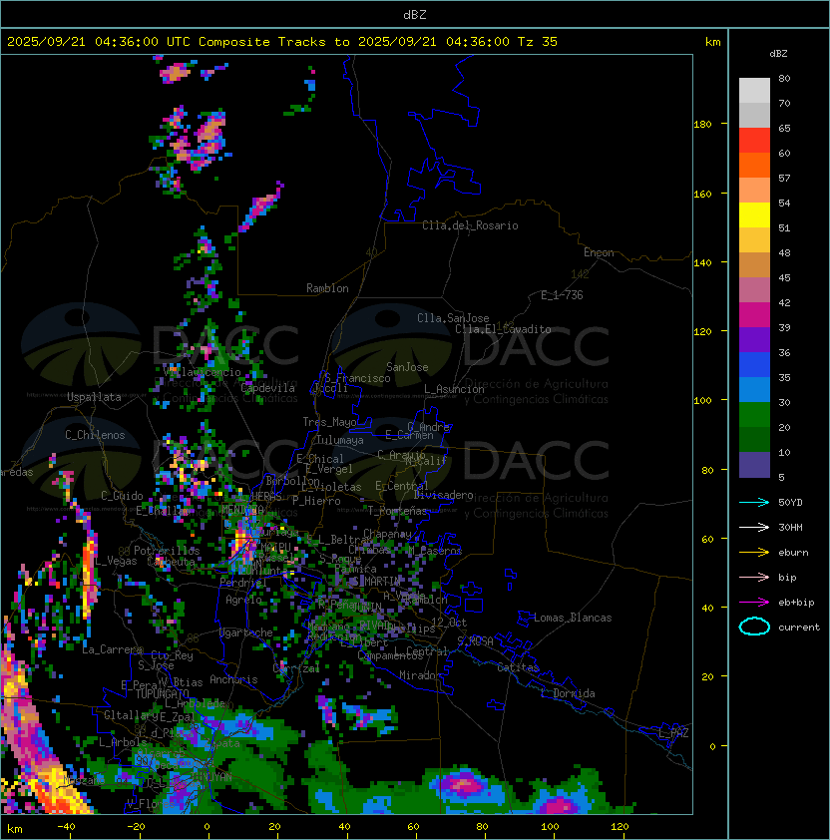
Task: Click the 'L_Vegas' map label
Action: tap(116, 561)
